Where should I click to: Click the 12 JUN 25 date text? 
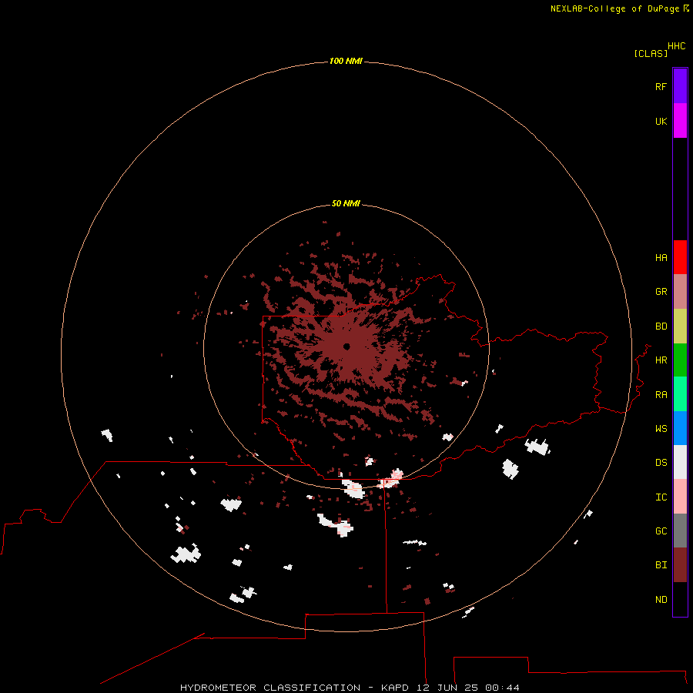coord(447,688)
